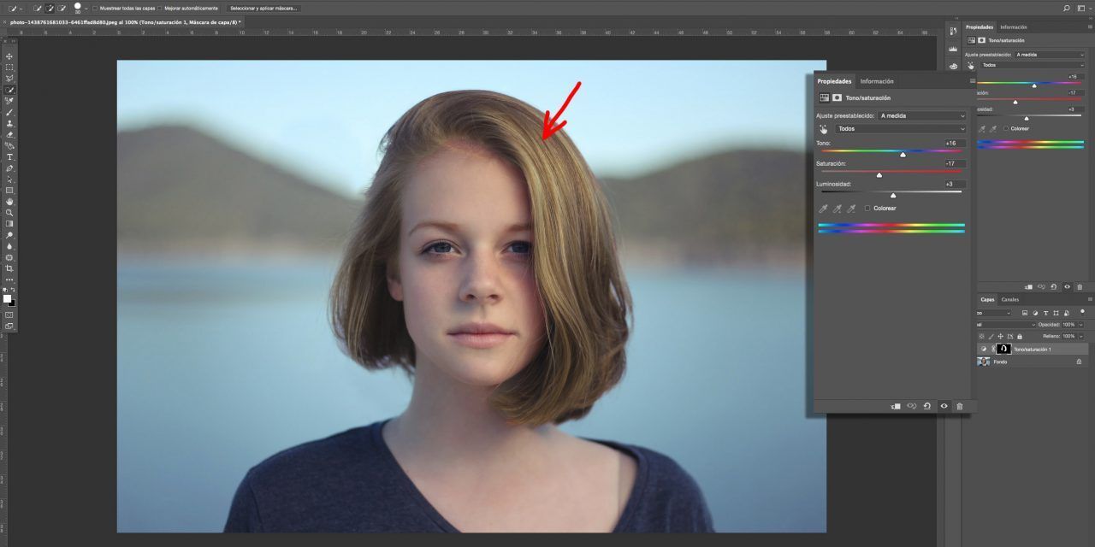Screen dimensions: 1095x547
Task: Open the layer Opacidad dropdown arrow
Action: pos(1081,325)
